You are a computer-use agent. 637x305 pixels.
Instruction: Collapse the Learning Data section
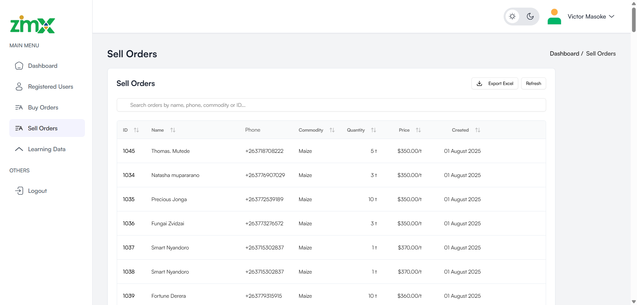point(19,149)
